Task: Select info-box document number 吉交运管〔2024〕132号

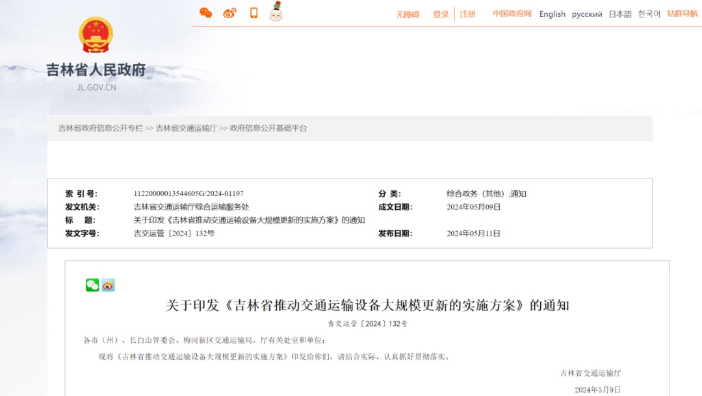Action: [x=174, y=233]
